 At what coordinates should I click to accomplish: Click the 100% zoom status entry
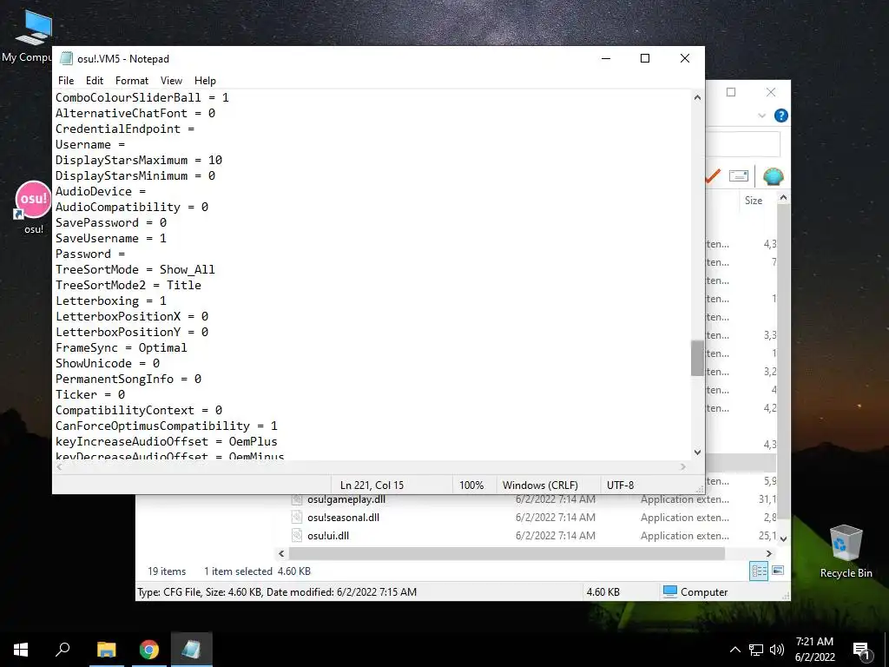(x=471, y=485)
